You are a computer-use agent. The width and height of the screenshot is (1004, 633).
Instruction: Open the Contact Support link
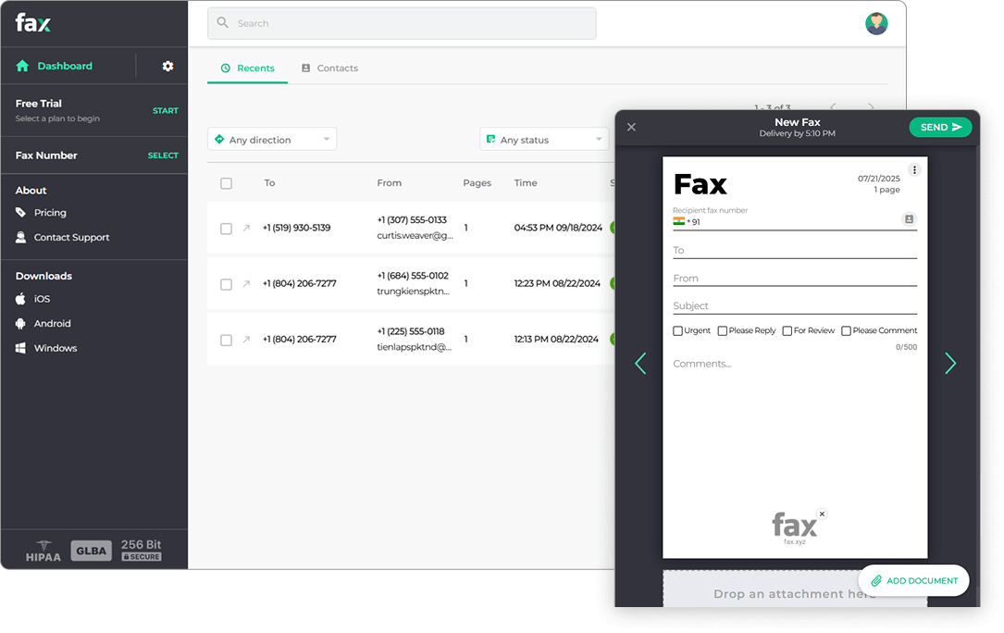point(72,237)
